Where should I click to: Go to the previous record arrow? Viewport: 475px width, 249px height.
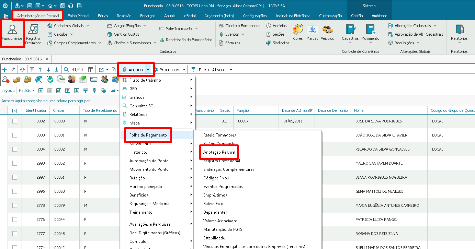pos(40,70)
